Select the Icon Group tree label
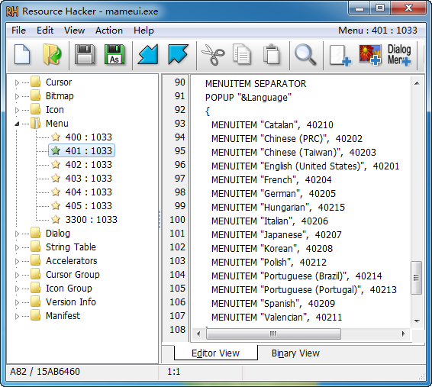Screen dimensions: 432x387 (69, 288)
